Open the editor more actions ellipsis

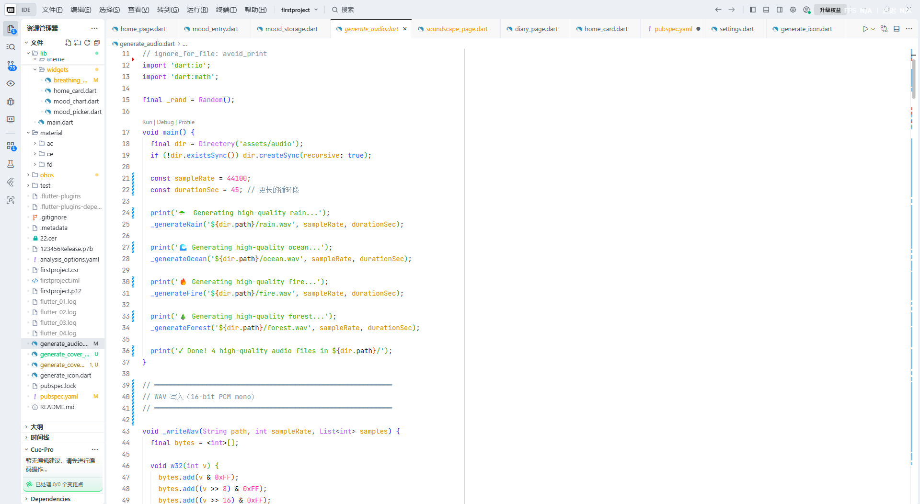(909, 29)
